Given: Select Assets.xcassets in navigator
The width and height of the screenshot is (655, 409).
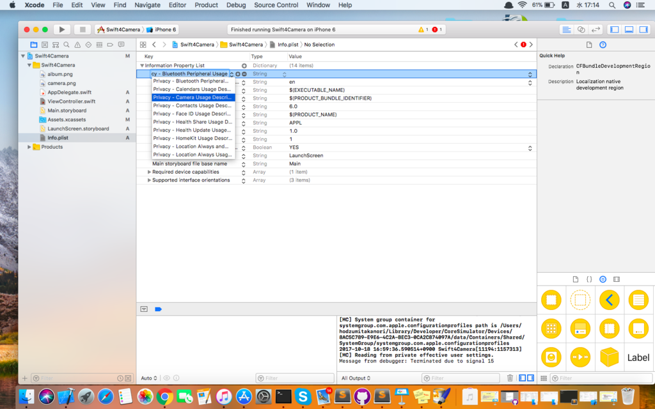Looking at the screenshot, I should (67, 120).
